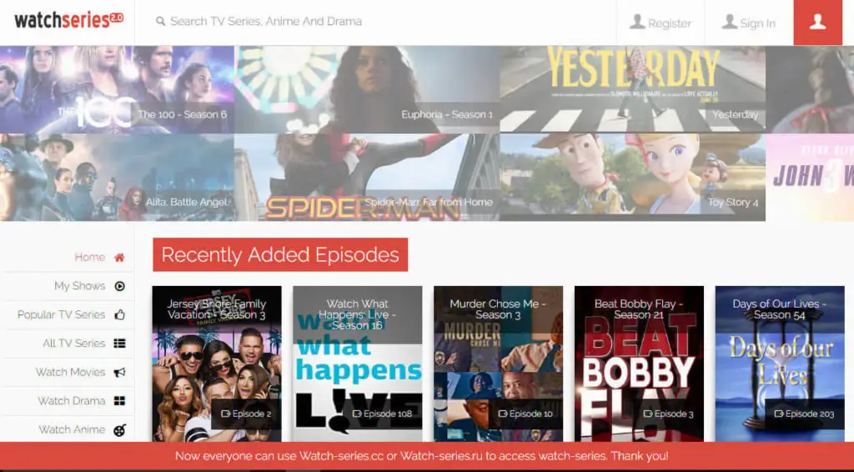Open The 100 - Season 6 banner
This screenshot has height=472, width=854.
tap(117, 89)
